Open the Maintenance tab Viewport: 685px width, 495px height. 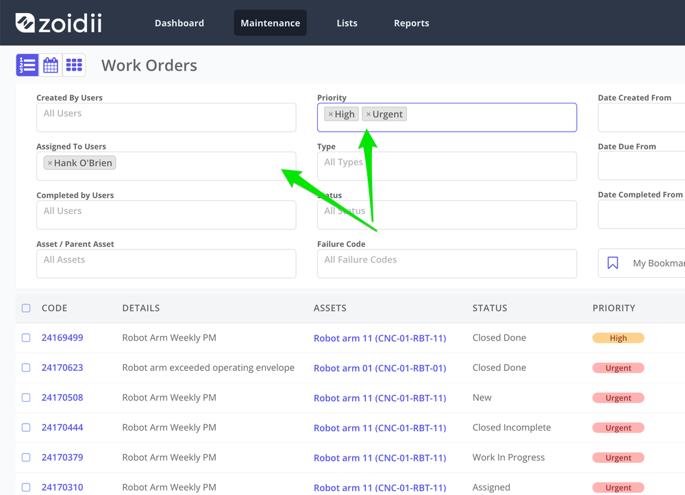pos(270,23)
